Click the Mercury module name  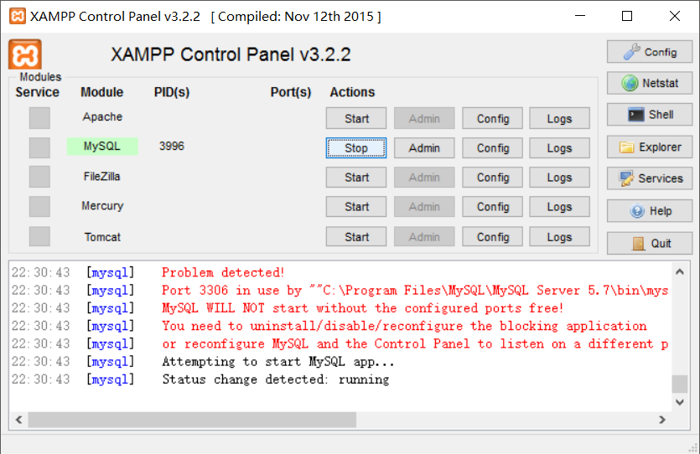point(102,206)
